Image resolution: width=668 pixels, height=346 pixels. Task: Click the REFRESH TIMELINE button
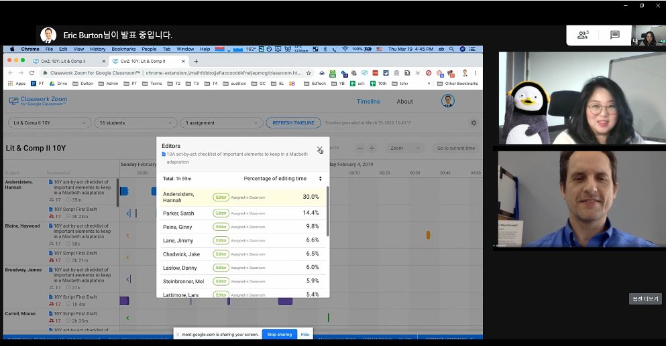pos(293,123)
